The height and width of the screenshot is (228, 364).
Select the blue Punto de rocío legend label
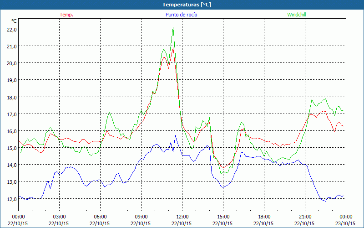pyautogui.click(x=181, y=15)
